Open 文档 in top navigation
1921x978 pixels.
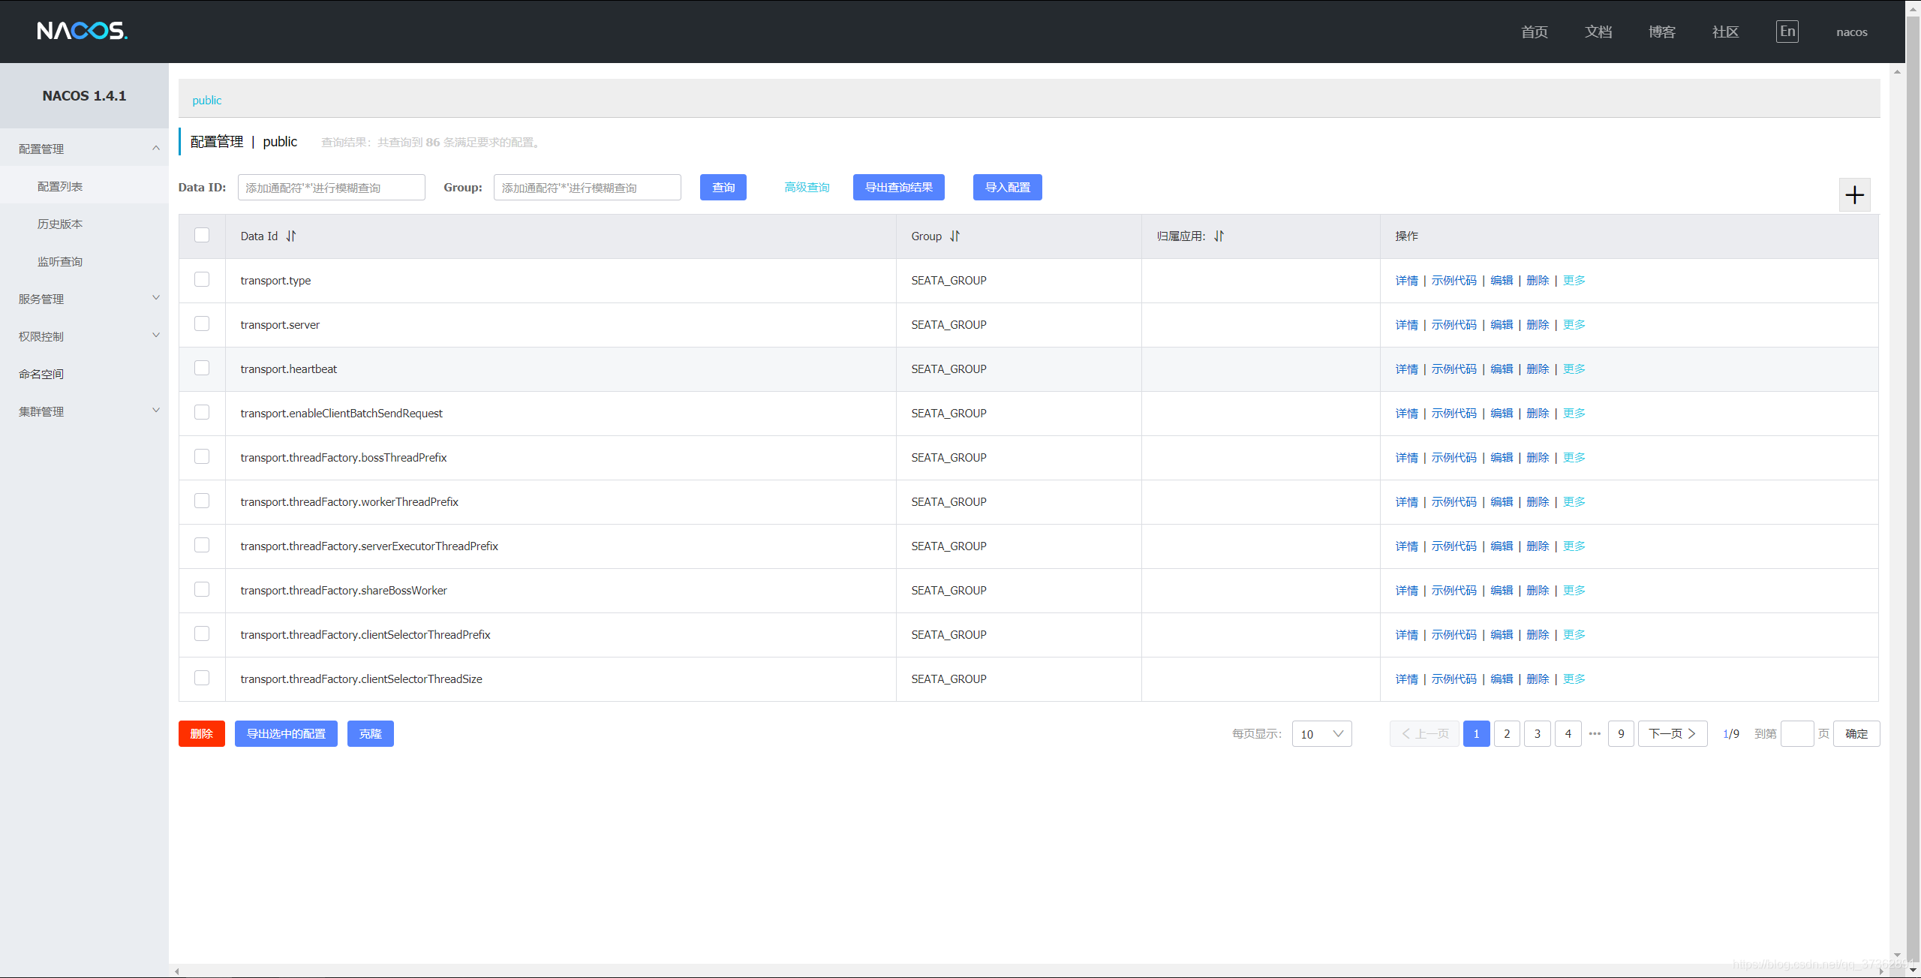click(x=1598, y=32)
